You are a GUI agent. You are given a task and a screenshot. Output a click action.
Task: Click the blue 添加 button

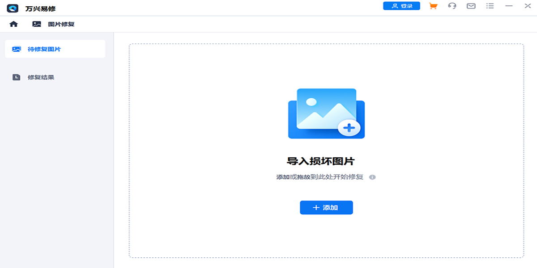(326, 208)
